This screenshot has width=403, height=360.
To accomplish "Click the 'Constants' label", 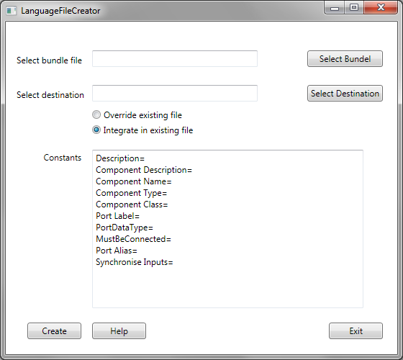I will pyautogui.click(x=62, y=158).
